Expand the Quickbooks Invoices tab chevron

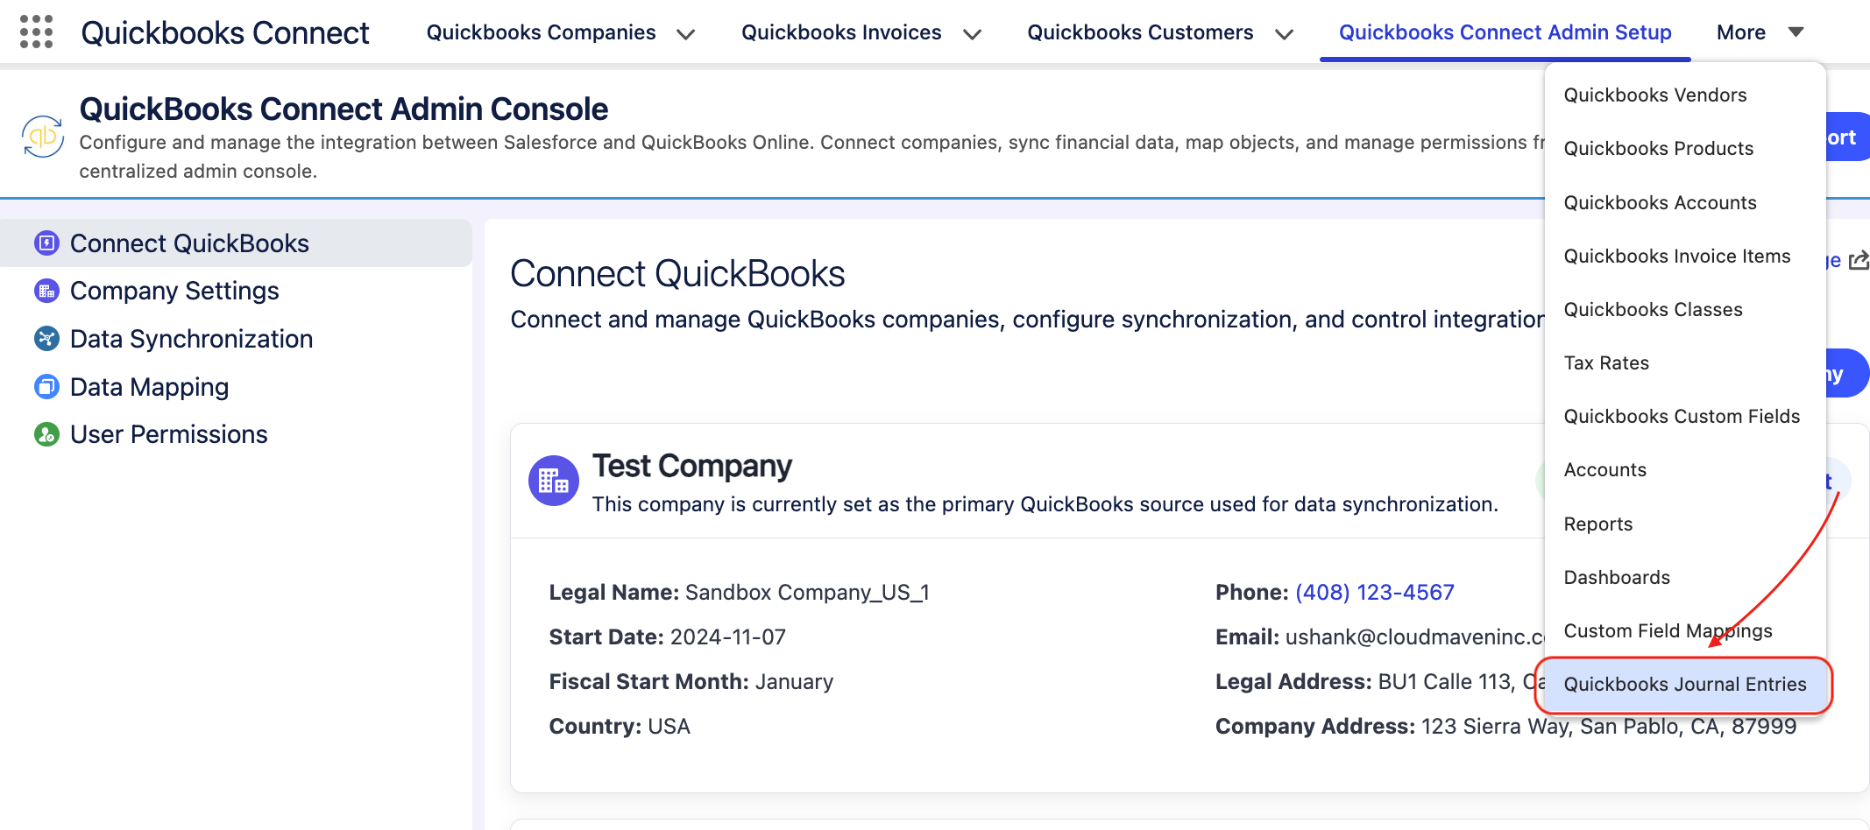point(972,34)
